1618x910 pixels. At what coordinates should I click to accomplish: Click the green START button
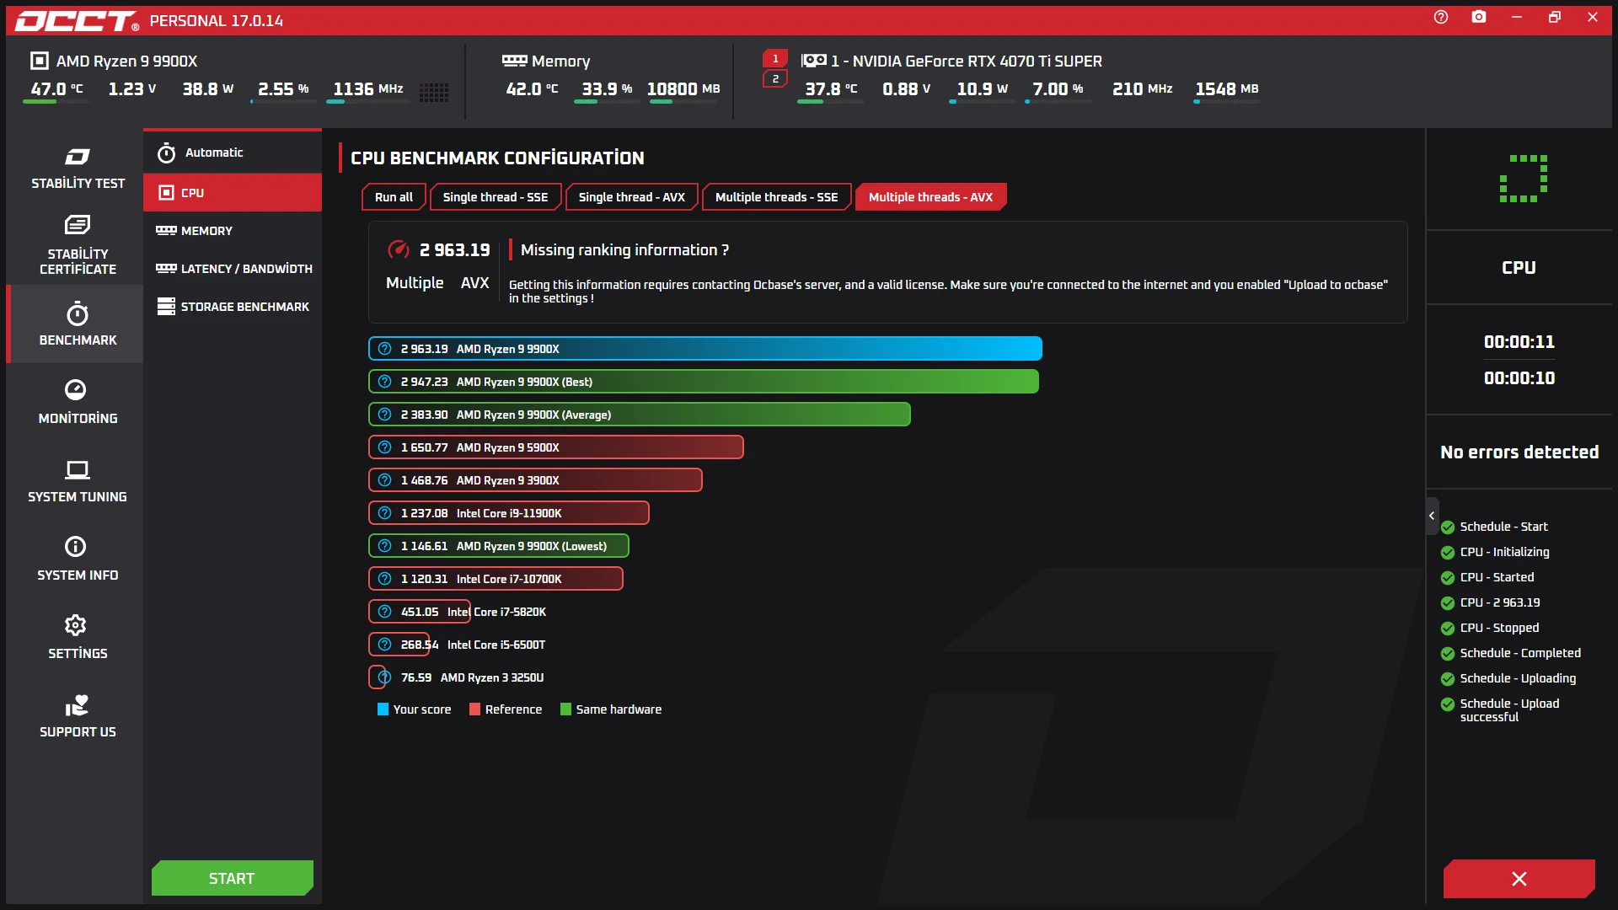click(x=233, y=879)
